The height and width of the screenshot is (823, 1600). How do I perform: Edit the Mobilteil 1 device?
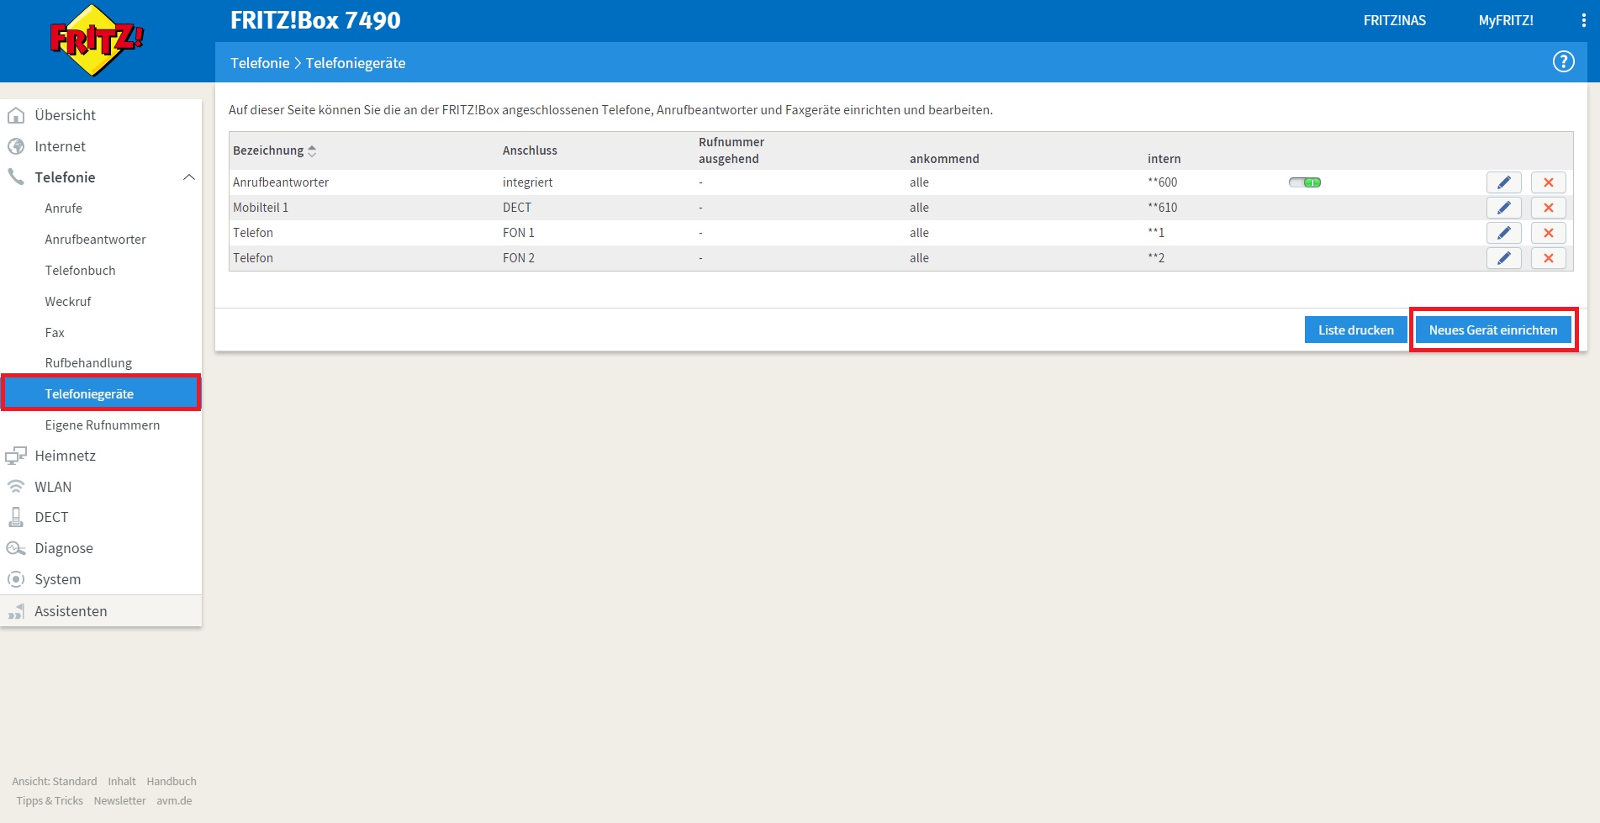click(x=1503, y=208)
